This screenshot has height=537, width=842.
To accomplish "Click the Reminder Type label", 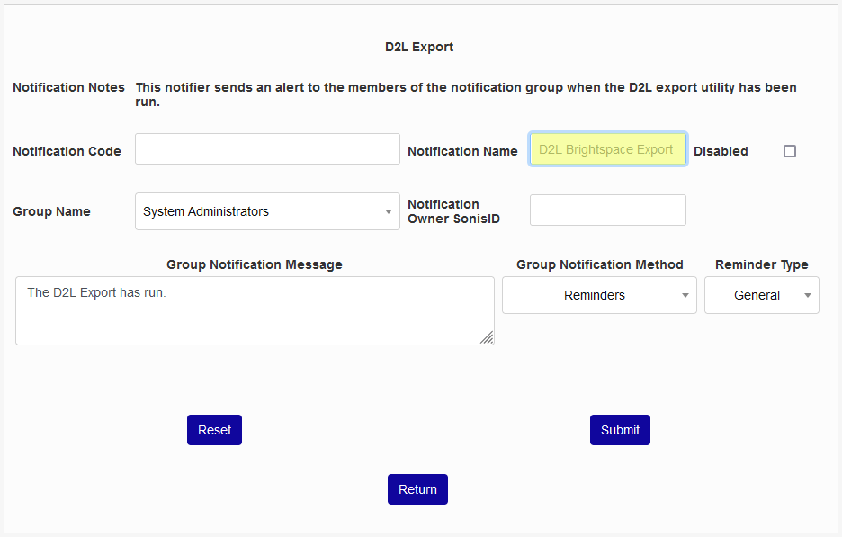I will 761,264.
